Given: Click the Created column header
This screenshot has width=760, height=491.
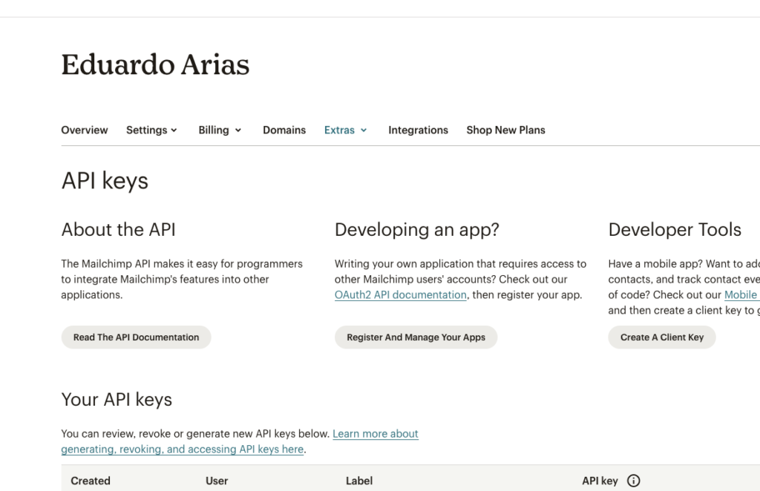Looking at the screenshot, I should (91, 481).
